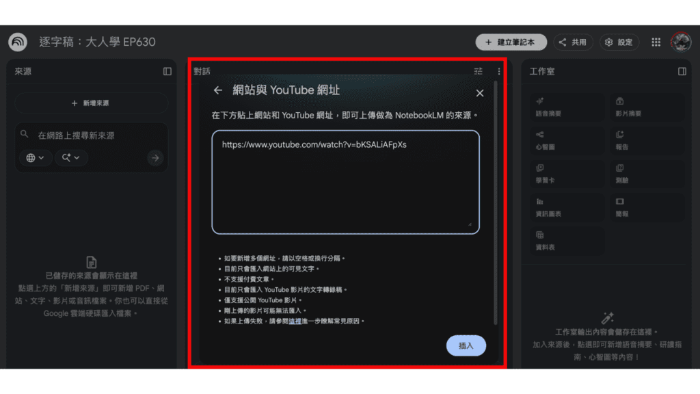Click the dialog vertical scrollbar
Viewport: 700px width, 394px height.
pyautogui.click(x=496, y=205)
